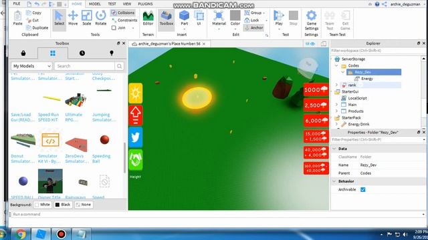Click Copy in Clipboard group
The height and width of the screenshot is (240, 428).
click(34, 13)
